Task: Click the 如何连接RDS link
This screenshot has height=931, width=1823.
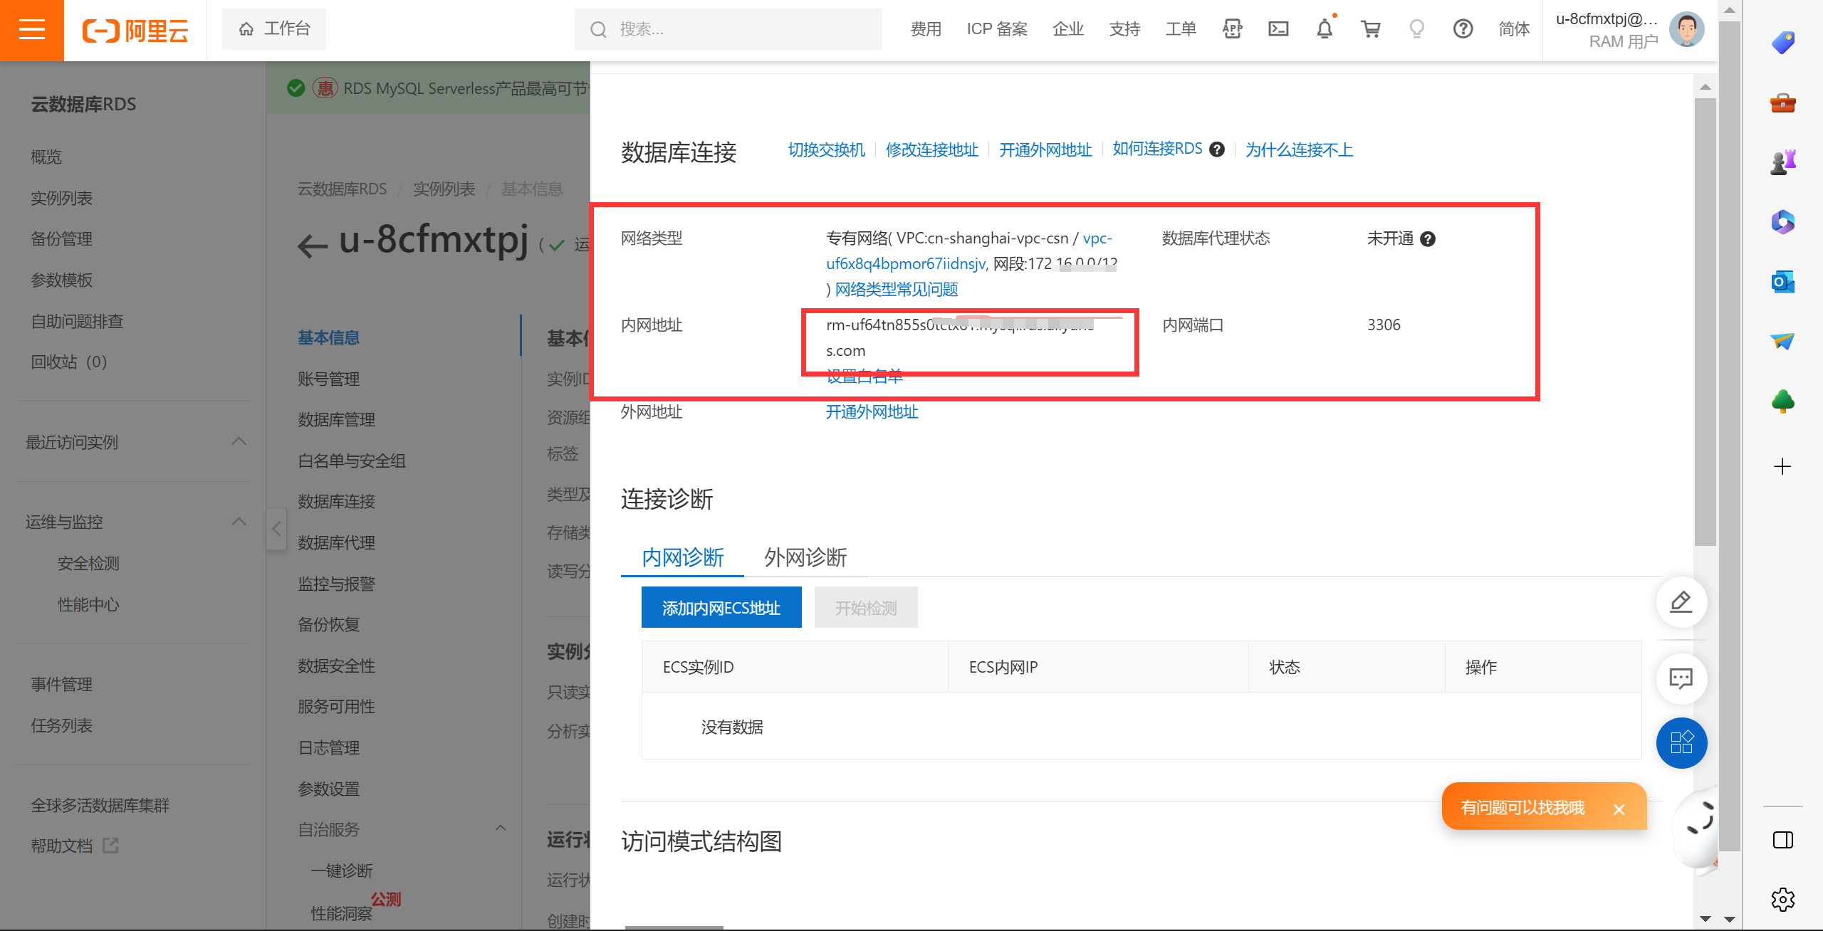Action: click(x=1157, y=149)
